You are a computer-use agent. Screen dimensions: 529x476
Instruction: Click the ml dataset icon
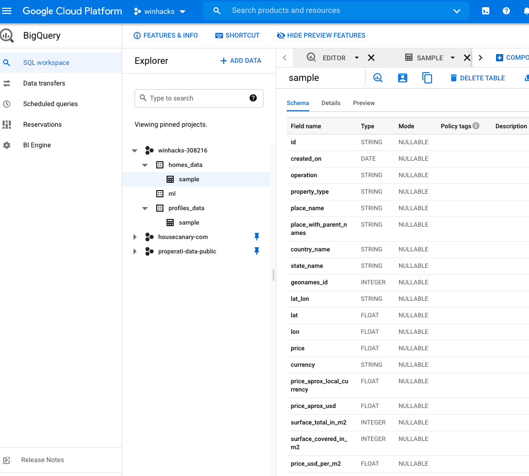(160, 194)
